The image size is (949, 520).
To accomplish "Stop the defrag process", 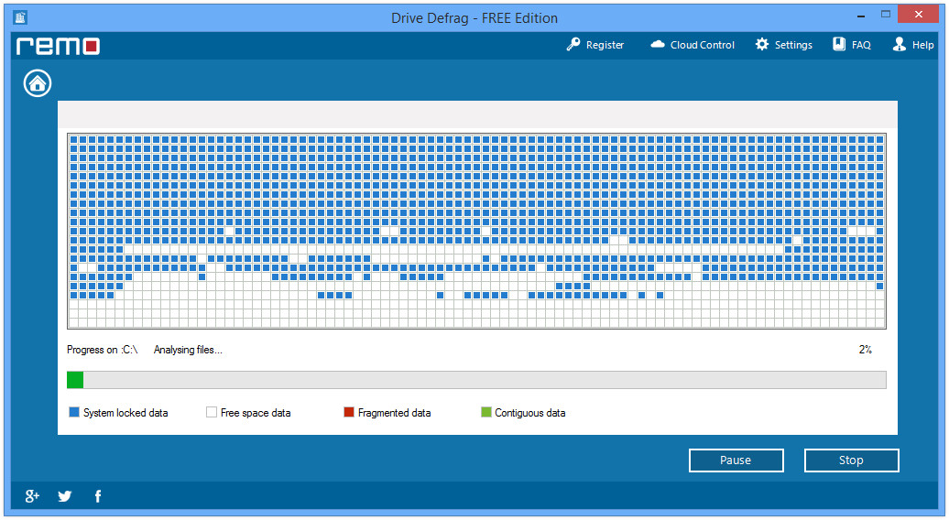I will (x=851, y=460).
